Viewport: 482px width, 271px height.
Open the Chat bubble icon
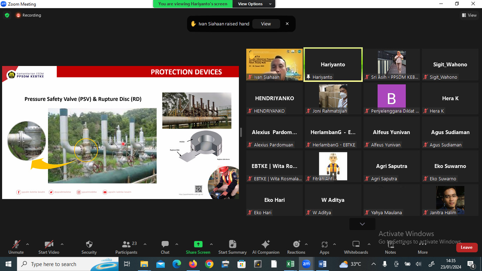click(165, 244)
